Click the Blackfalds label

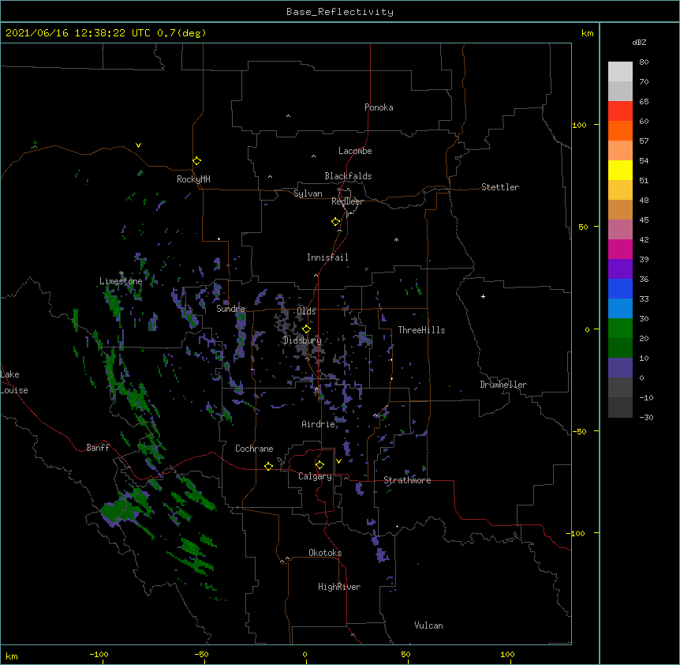(348, 176)
